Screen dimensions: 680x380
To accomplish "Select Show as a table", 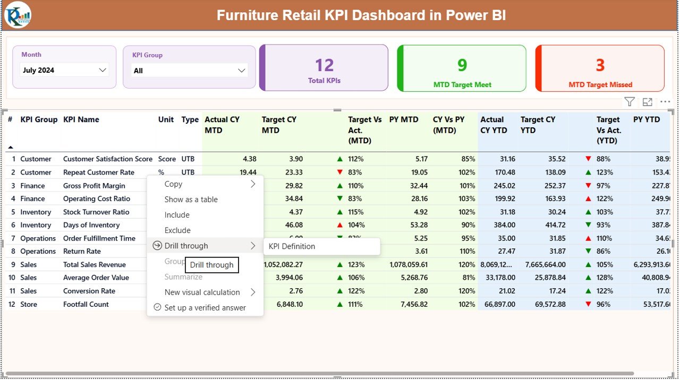I will [190, 199].
